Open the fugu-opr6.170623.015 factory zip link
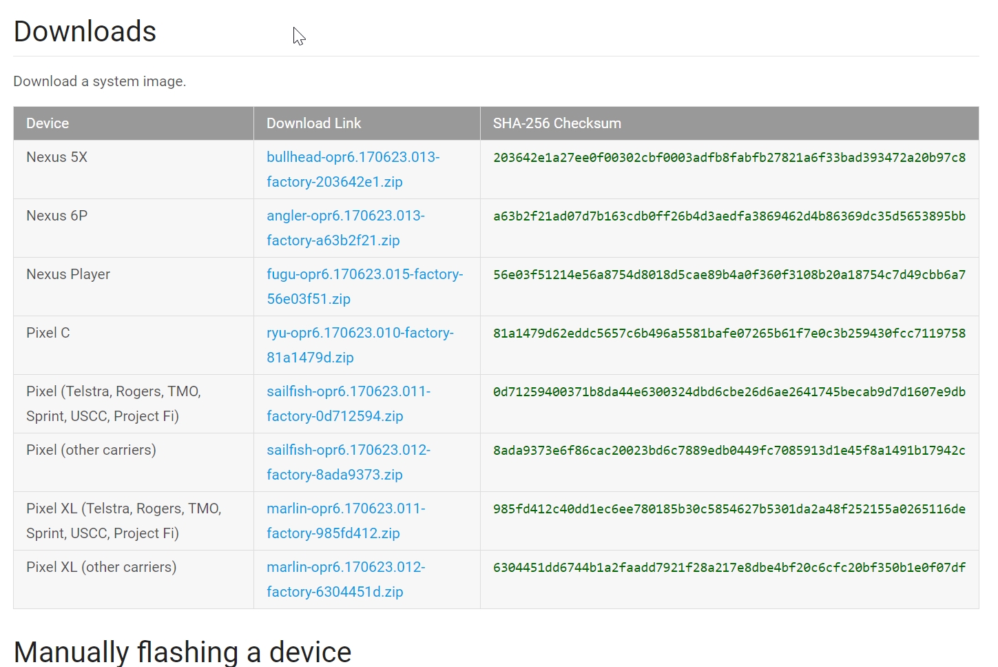The image size is (998, 667). pyautogui.click(x=365, y=287)
